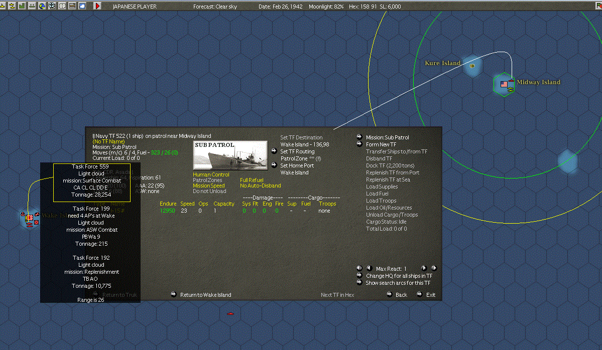
Task: Toggle Do not Unload setting
Action: point(209,191)
